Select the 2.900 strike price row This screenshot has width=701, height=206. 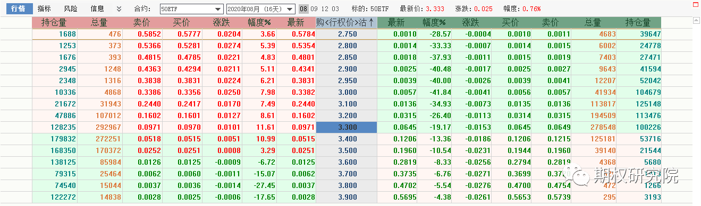tap(347, 69)
